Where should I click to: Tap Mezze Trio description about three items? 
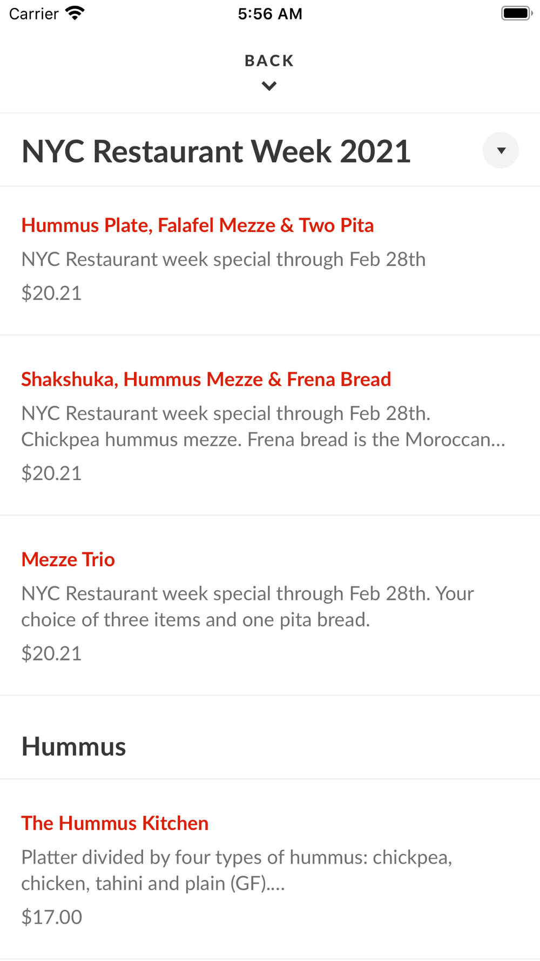coord(248,606)
